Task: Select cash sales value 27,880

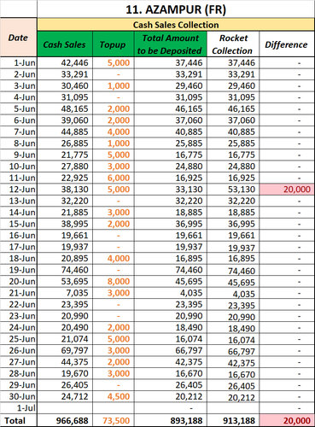Action: pyautogui.click(x=65, y=167)
